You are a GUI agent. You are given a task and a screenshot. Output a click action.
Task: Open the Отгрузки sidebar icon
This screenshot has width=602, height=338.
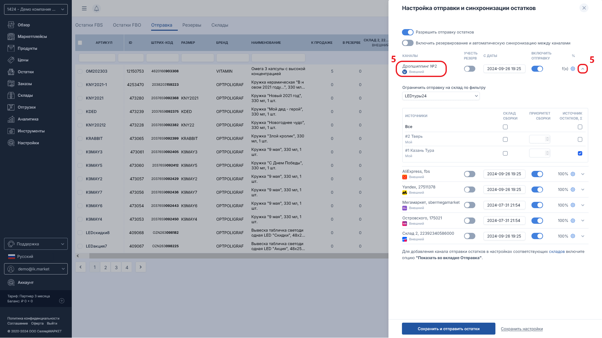click(11, 107)
